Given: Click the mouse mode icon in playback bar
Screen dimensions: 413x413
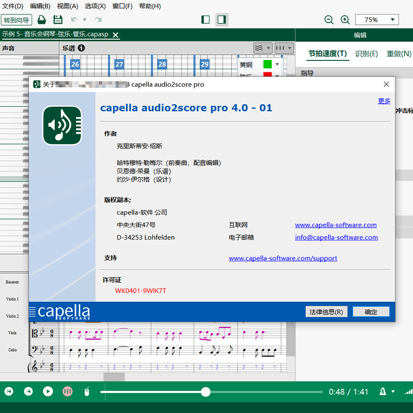Looking at the screenshot, I should pos(87,391).
